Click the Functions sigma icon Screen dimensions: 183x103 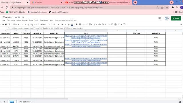(x=124, y=24)
